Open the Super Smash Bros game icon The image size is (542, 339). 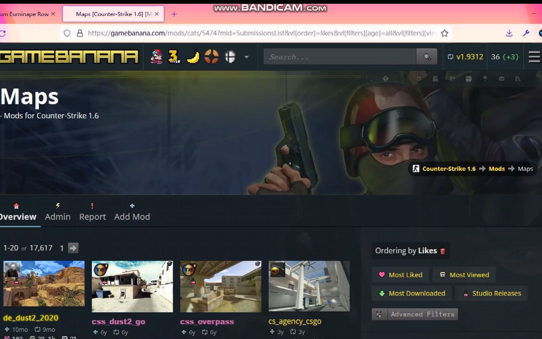click(230, 57)
